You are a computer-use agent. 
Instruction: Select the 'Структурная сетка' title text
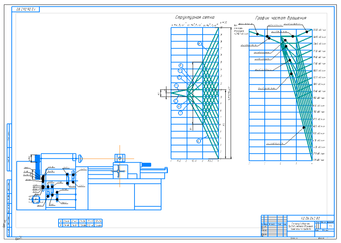pyautogui.click(x=195, y=17)
